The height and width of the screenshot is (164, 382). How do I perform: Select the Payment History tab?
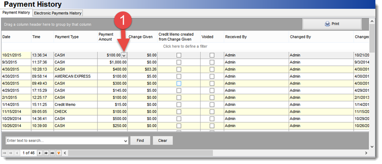click(16, 12)
